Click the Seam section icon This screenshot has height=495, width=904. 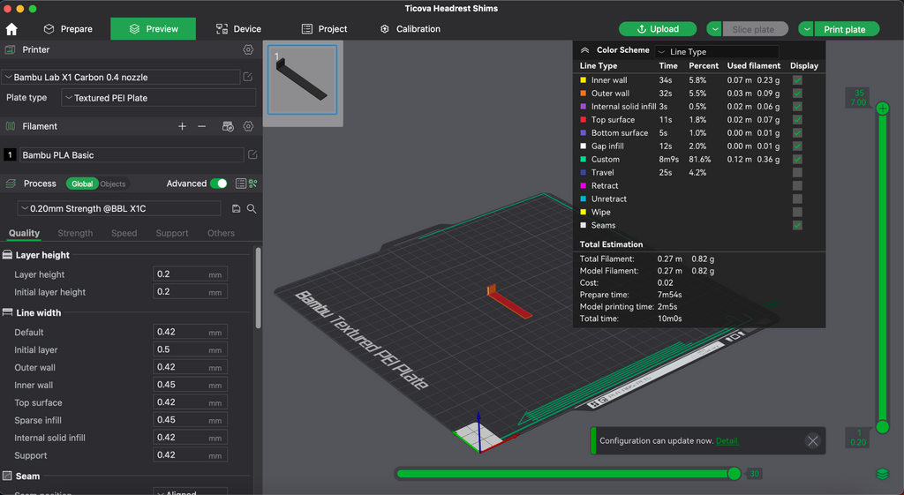(7, 476)
